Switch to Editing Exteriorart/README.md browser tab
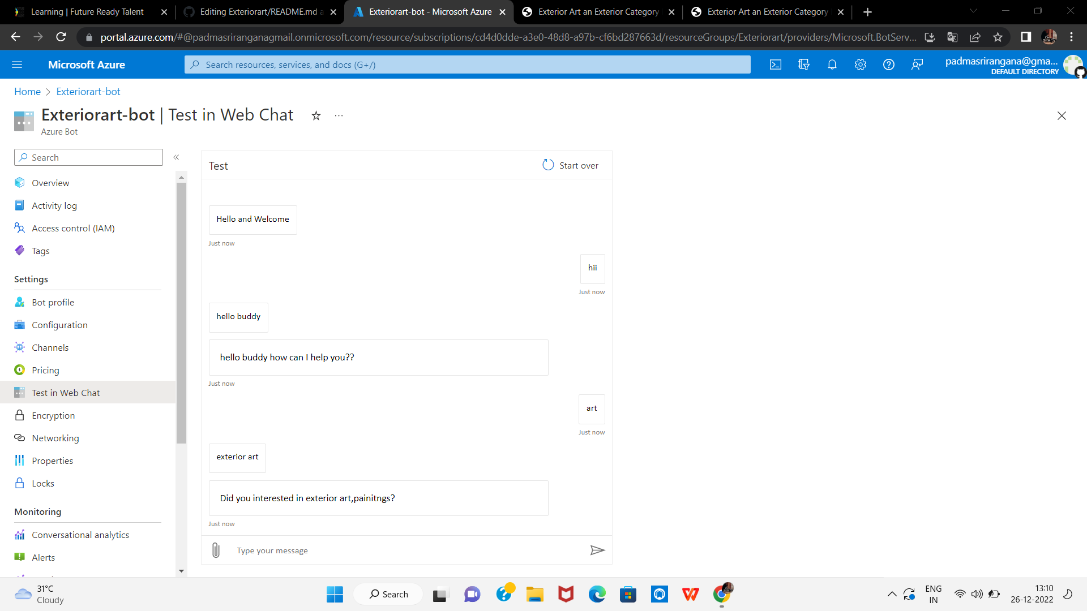Image resolution: width=1087 pixels, height=611 pixels. [260, 12]
